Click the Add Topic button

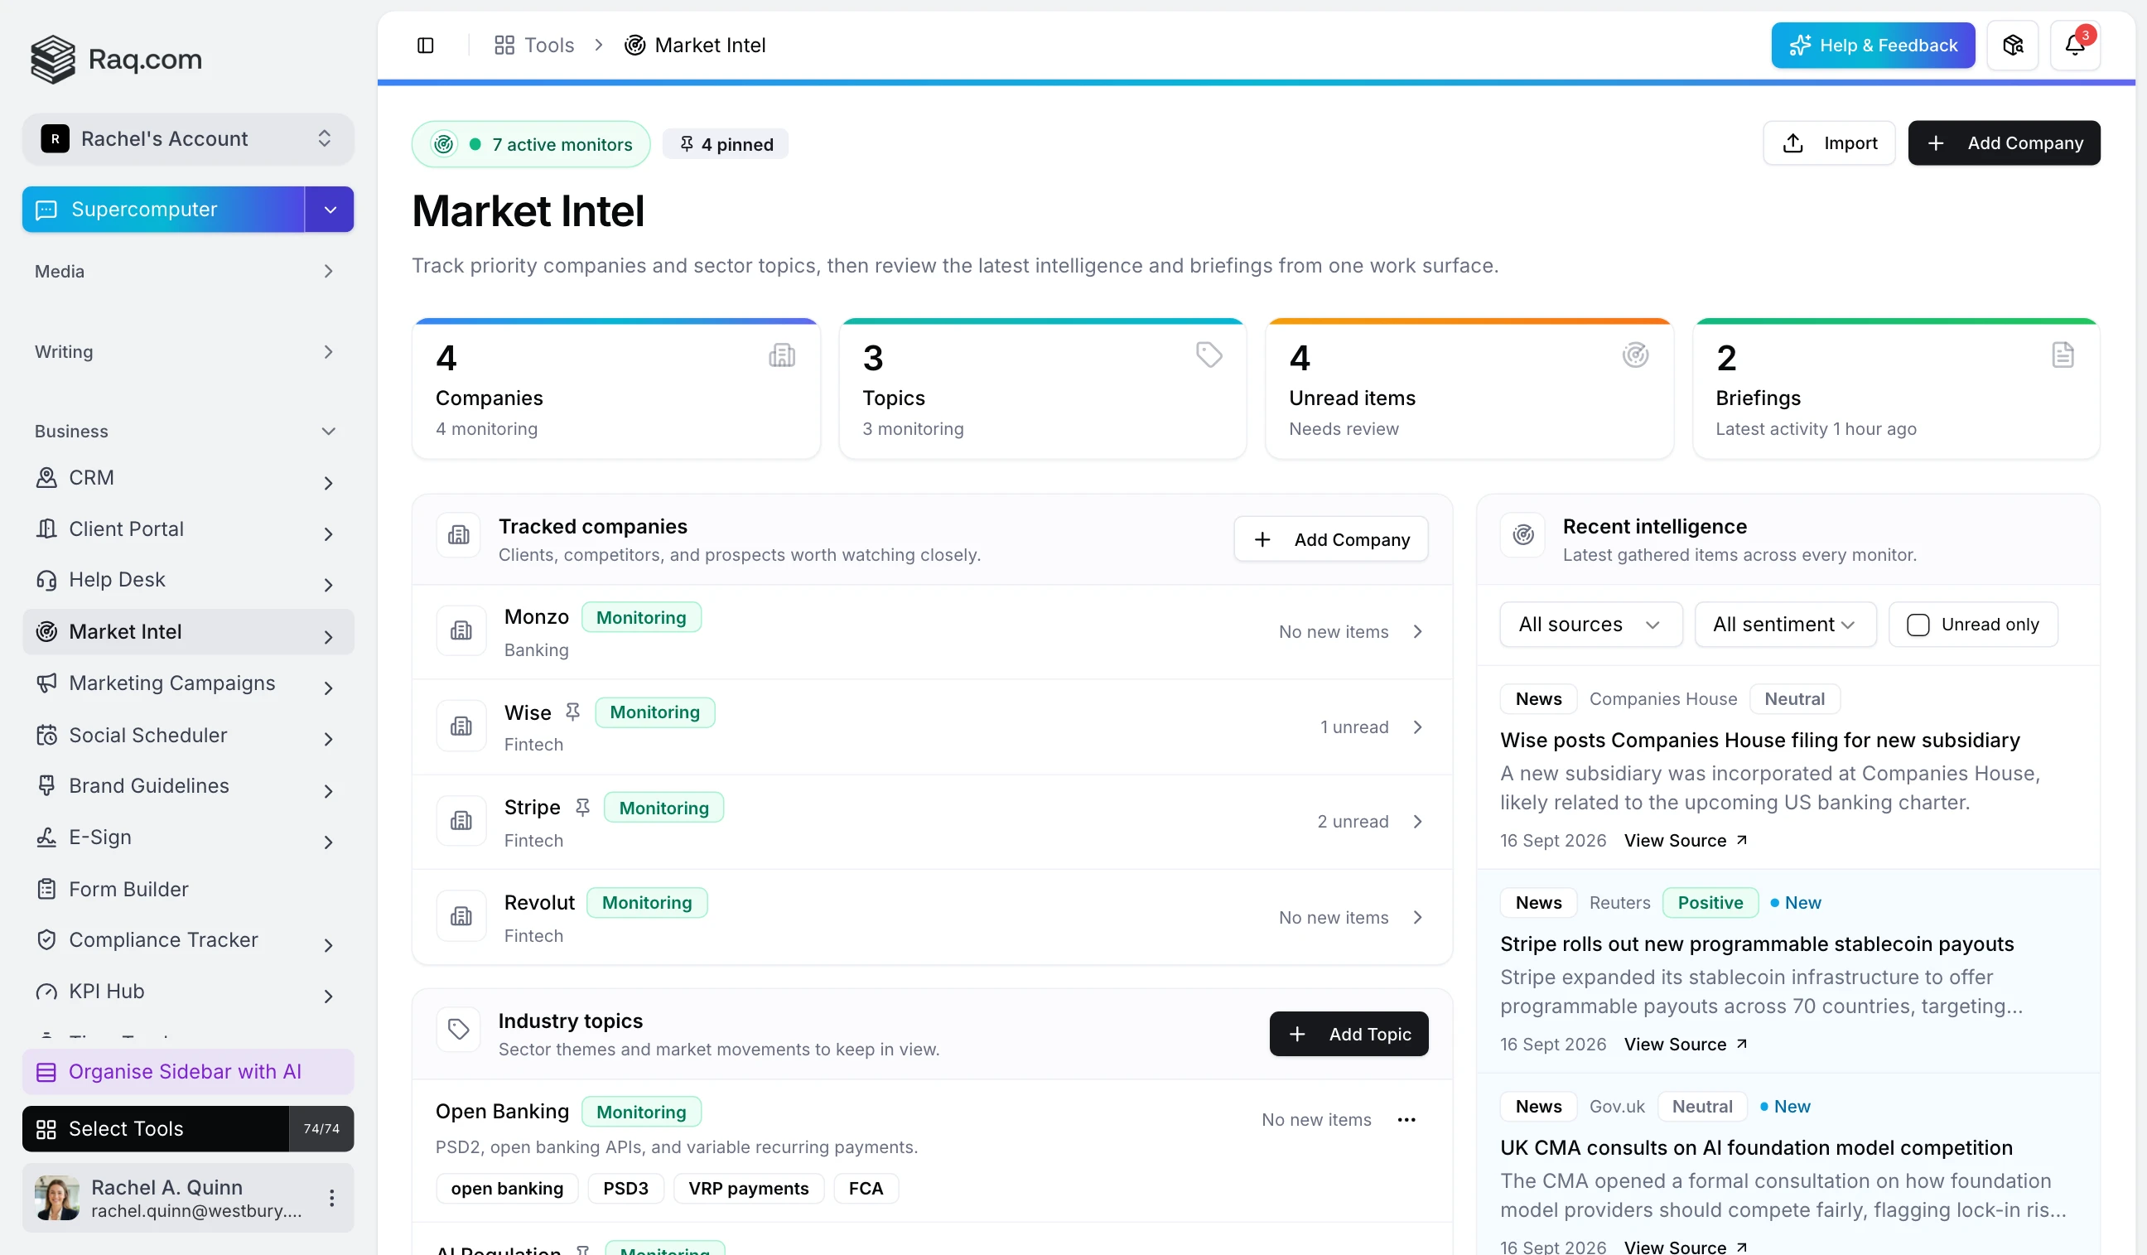point(1349,1034)
